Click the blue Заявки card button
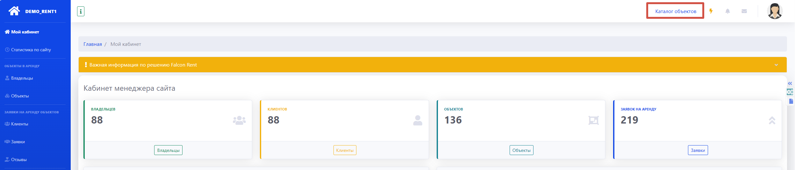The height and width of the screenshot is (170, 795). pos(698,150)
